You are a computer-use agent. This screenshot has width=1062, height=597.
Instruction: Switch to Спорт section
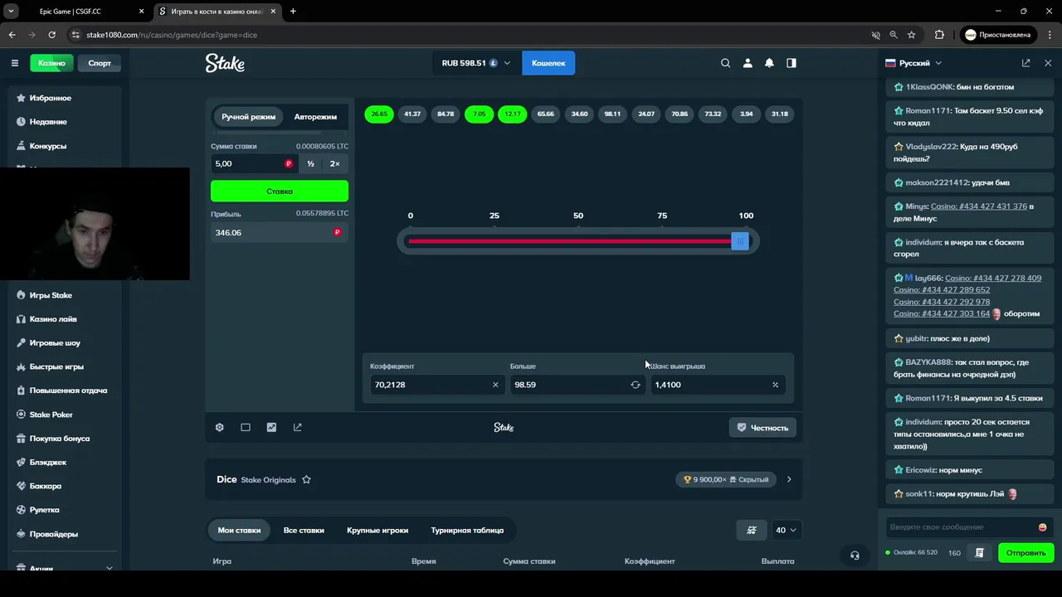point(100,63)
